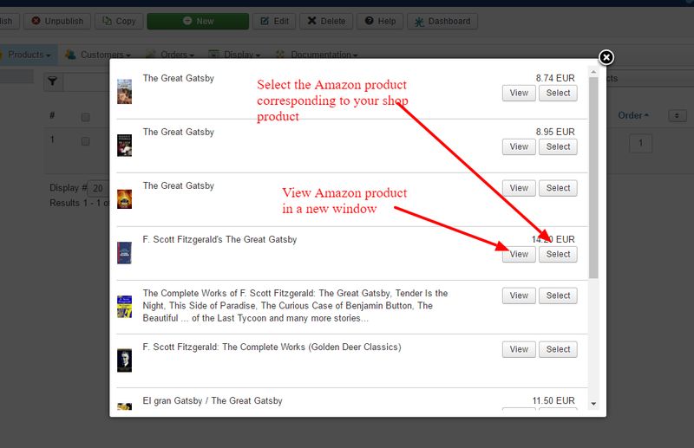View the Golden Deer Classics Complete Works

tap(519, 349)
